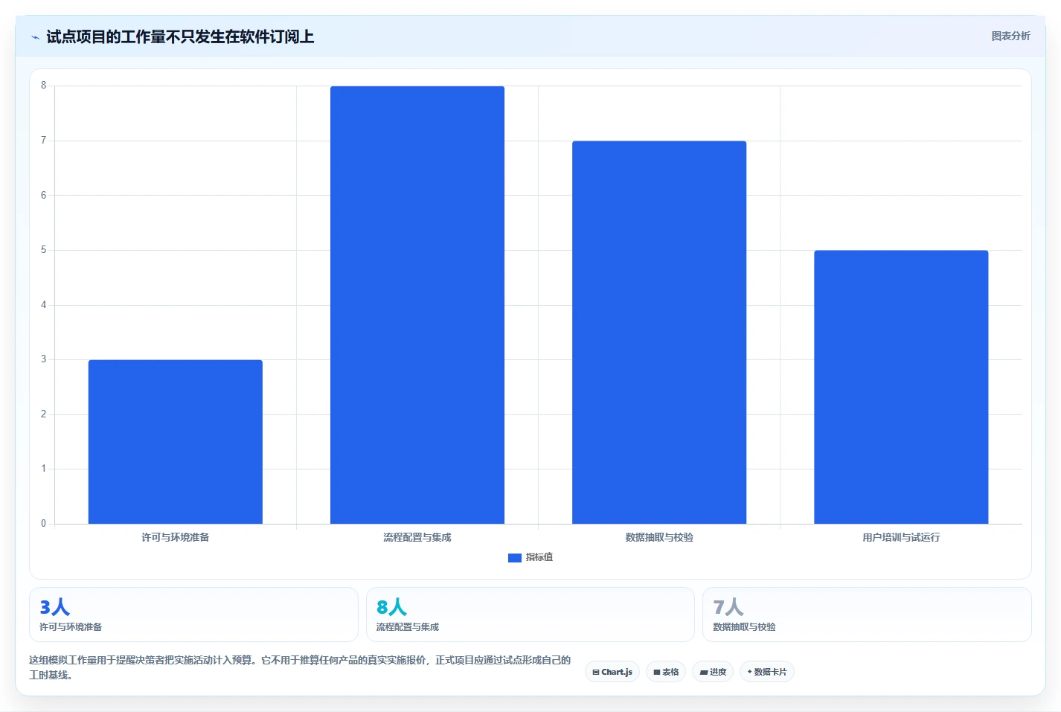
Task: Open the 8人 流程配置与集成 data card
Action: 530,615
